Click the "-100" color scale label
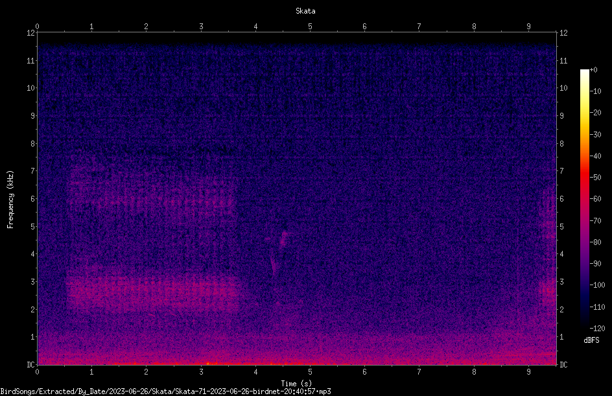The width and height of the screenshot is (612, 396). click(597, 285)
